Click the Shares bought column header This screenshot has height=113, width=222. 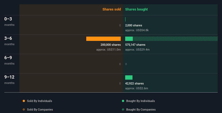(136, 9)
